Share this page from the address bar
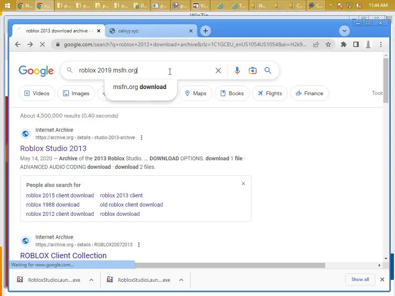This screenshot has height=296, width=395. (316, 45)
